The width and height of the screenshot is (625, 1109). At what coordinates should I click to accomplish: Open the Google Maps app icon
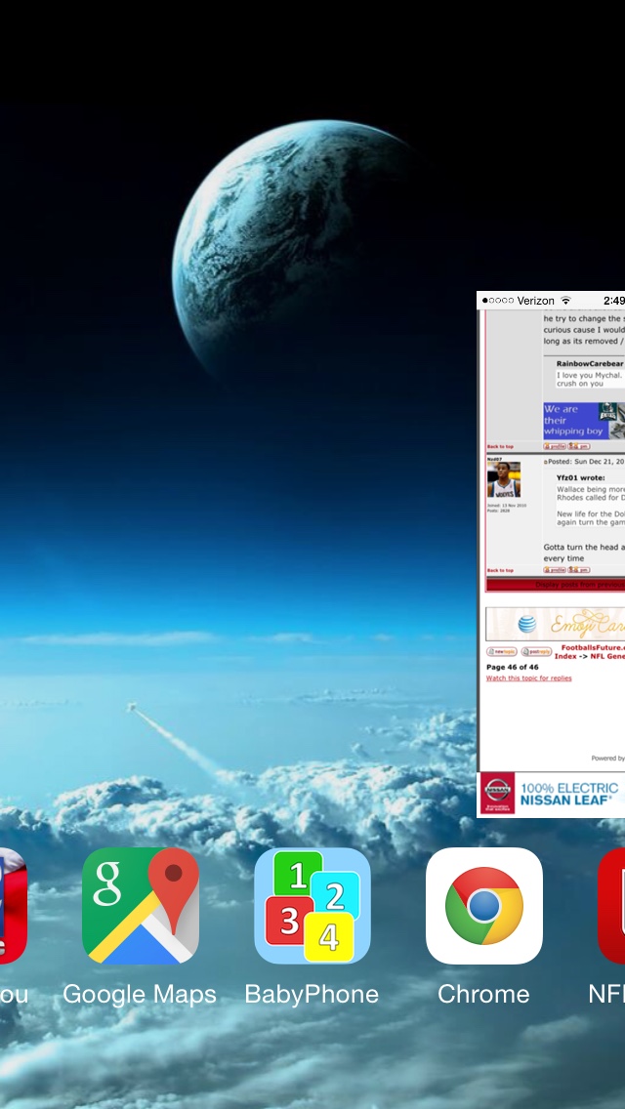click(141, 905)
